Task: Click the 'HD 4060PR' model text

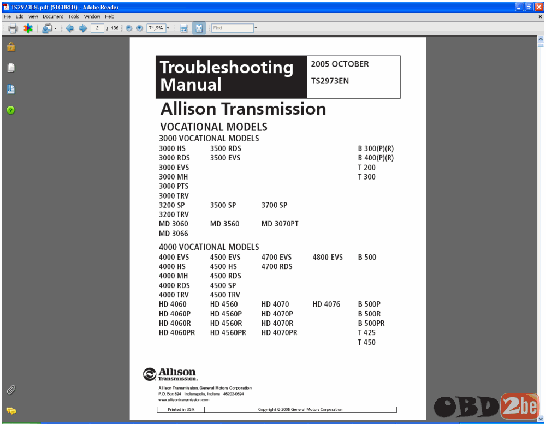Action: point(177,332)
